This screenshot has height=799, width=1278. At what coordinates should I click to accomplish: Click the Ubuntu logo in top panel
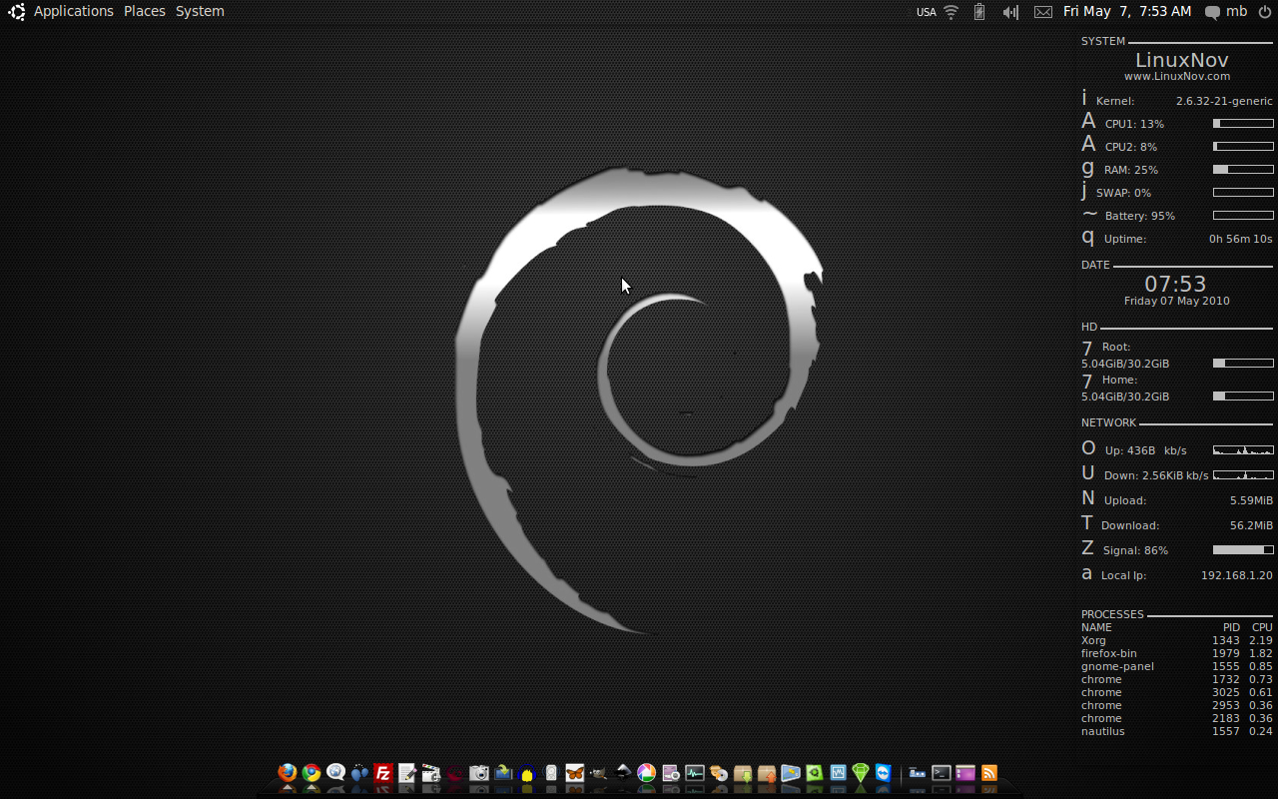[17, 11]
